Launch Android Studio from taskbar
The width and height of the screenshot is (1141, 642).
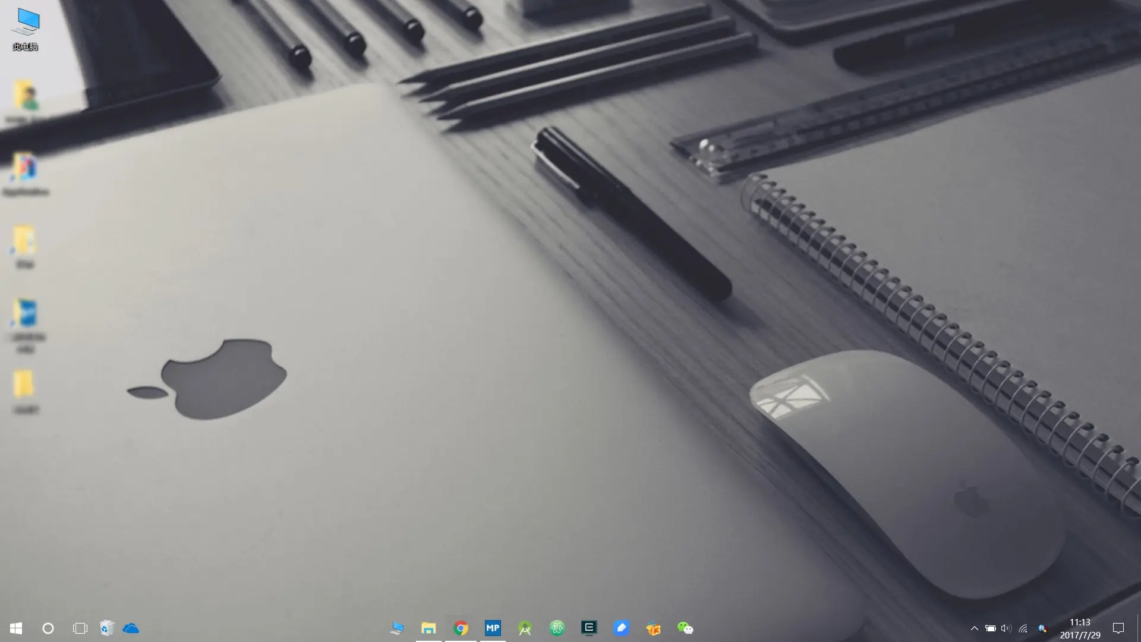[525, 628]
